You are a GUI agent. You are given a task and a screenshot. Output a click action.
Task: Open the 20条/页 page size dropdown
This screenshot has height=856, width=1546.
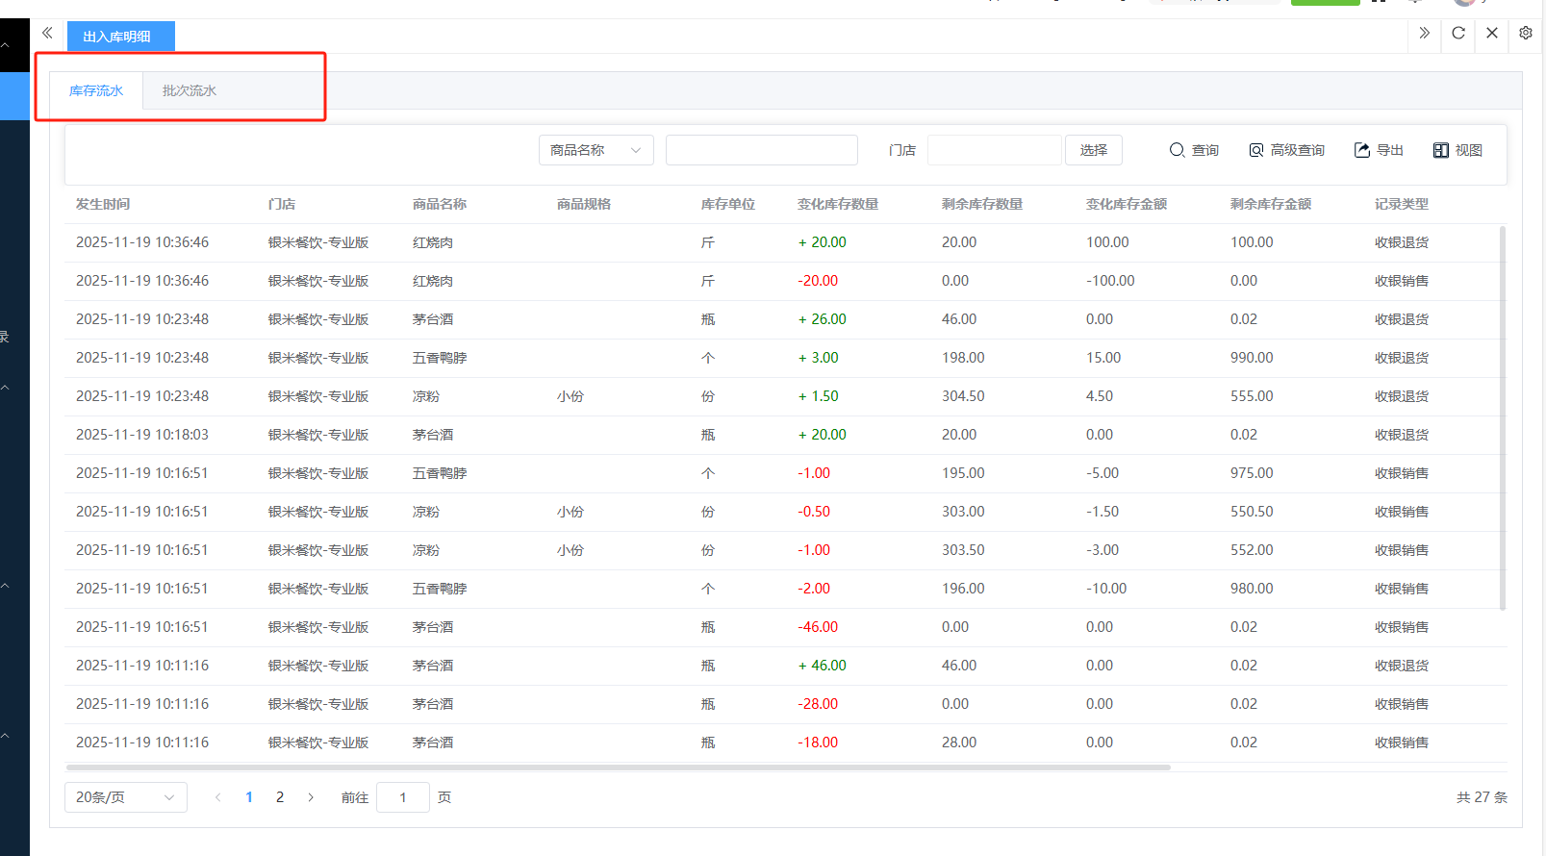tap(125, 797)
